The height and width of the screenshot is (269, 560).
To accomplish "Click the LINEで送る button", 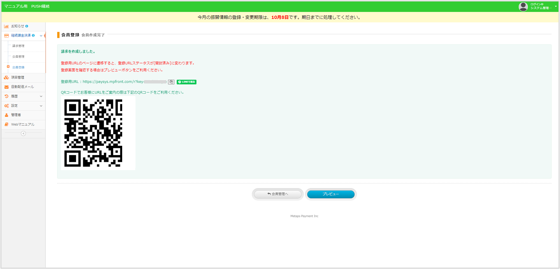I will [x=186, y=82].
